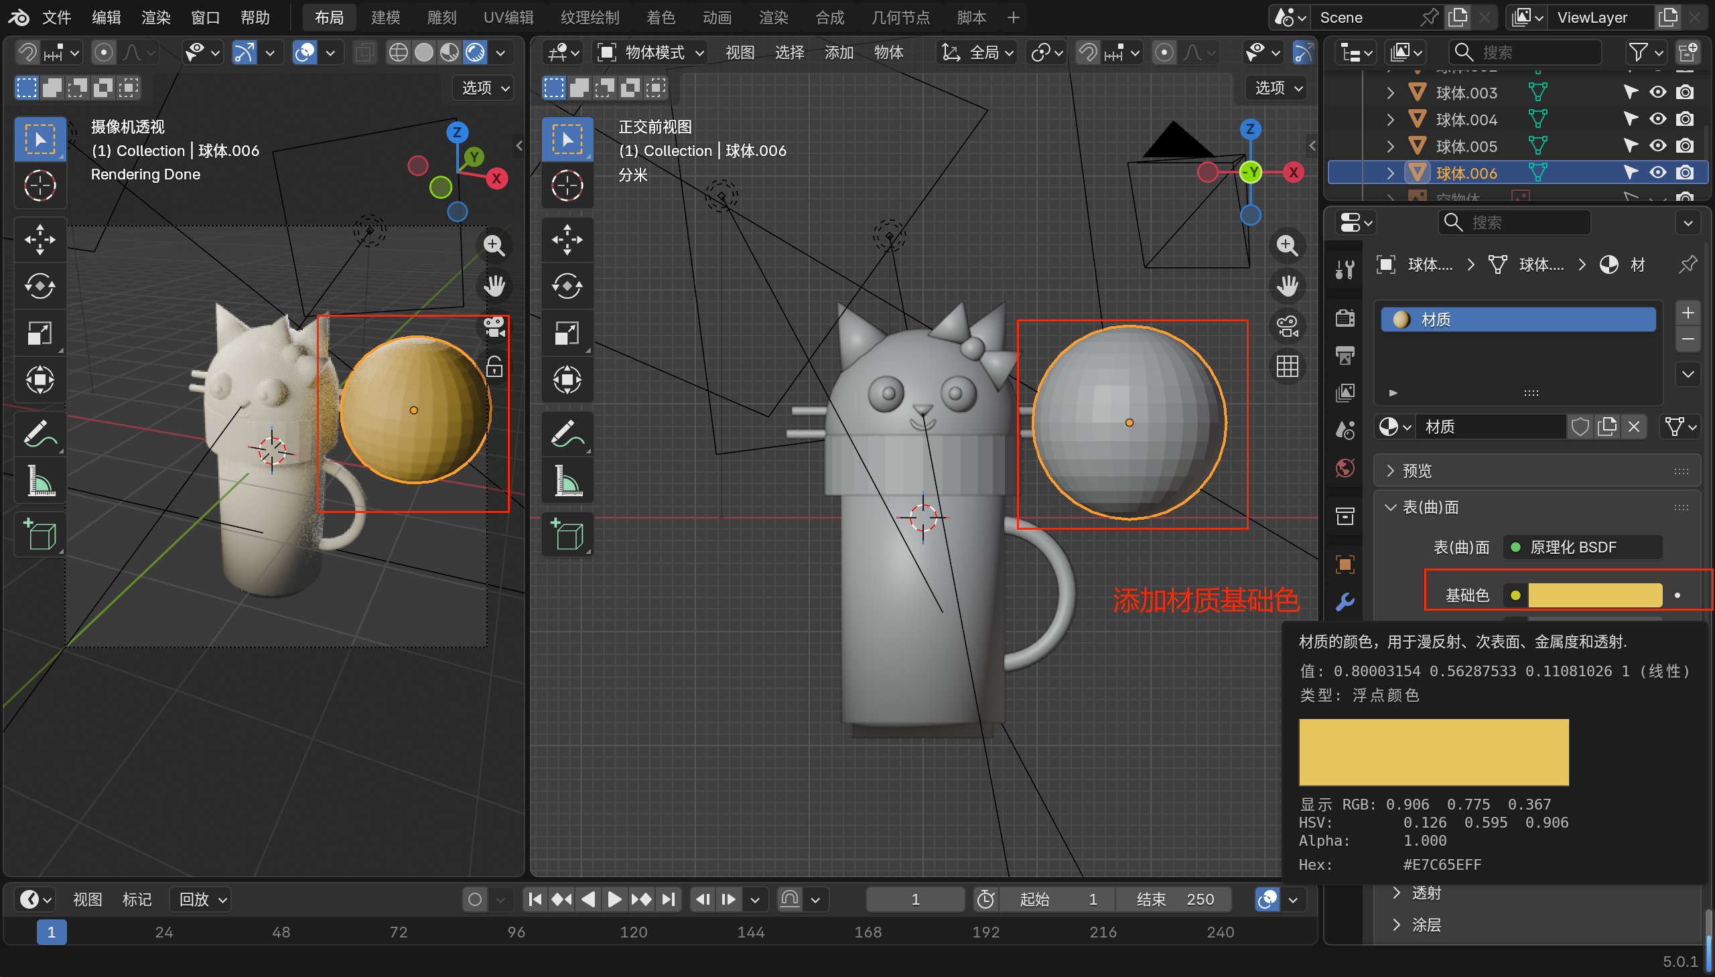Open the 建模 workspace tab
Image resolution: width=1715 pixels, height=977 pixels.
(x=385, y=17)
